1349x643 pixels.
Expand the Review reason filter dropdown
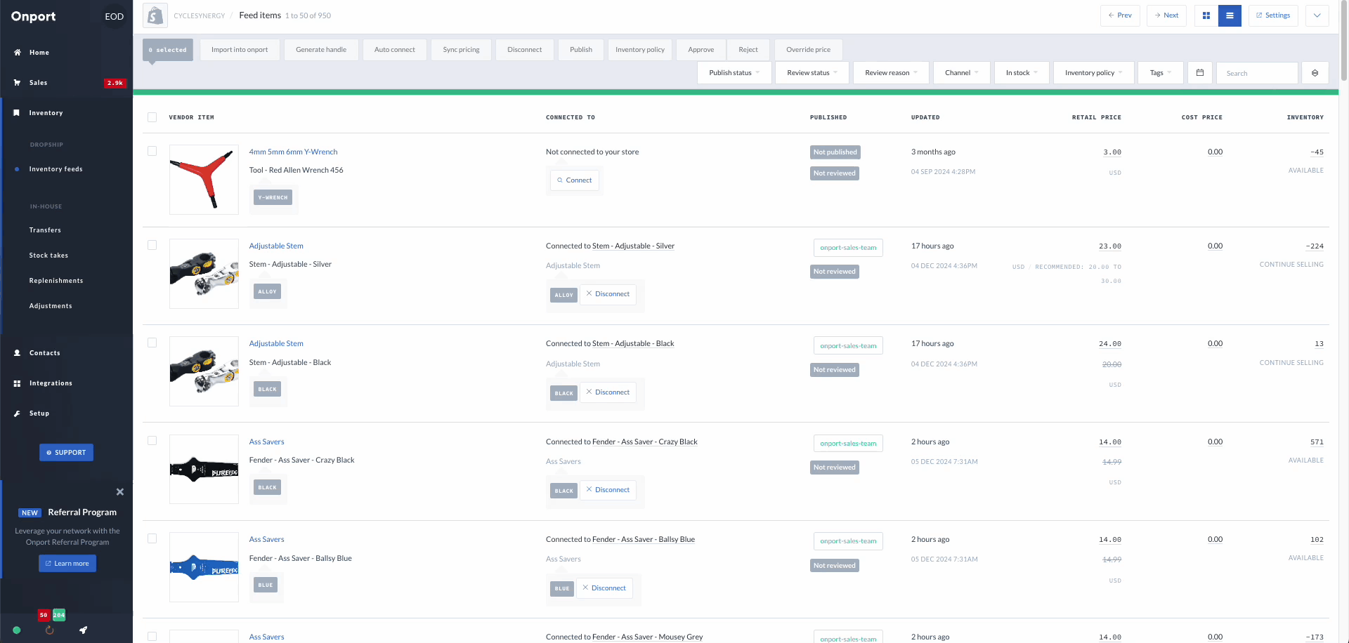(x=891, y=73)
